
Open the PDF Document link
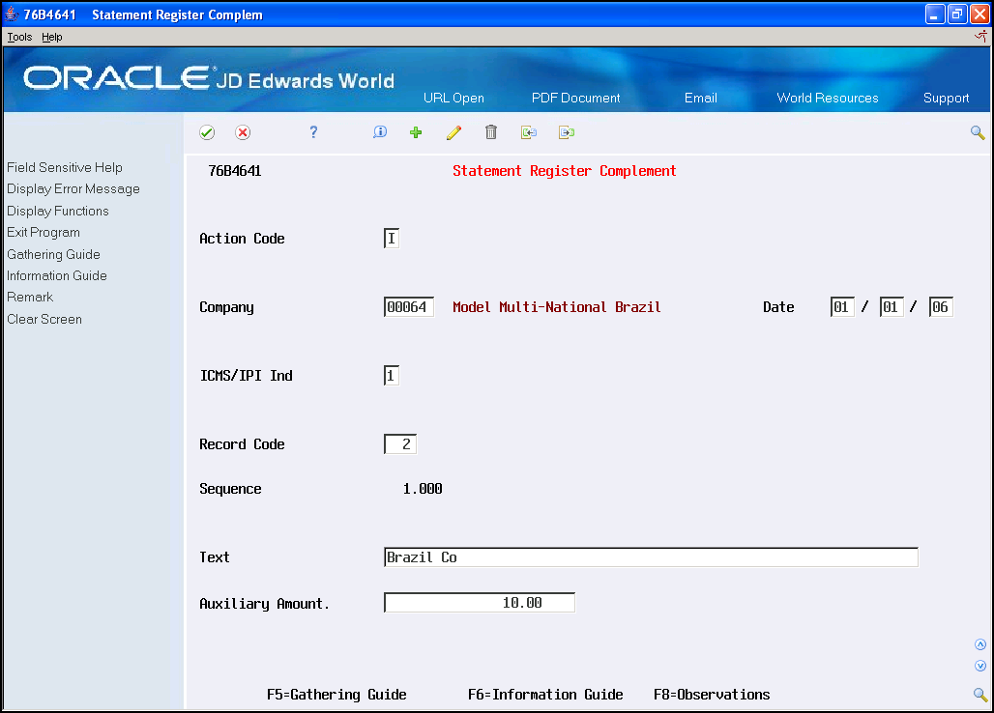(x=575, y=99)
